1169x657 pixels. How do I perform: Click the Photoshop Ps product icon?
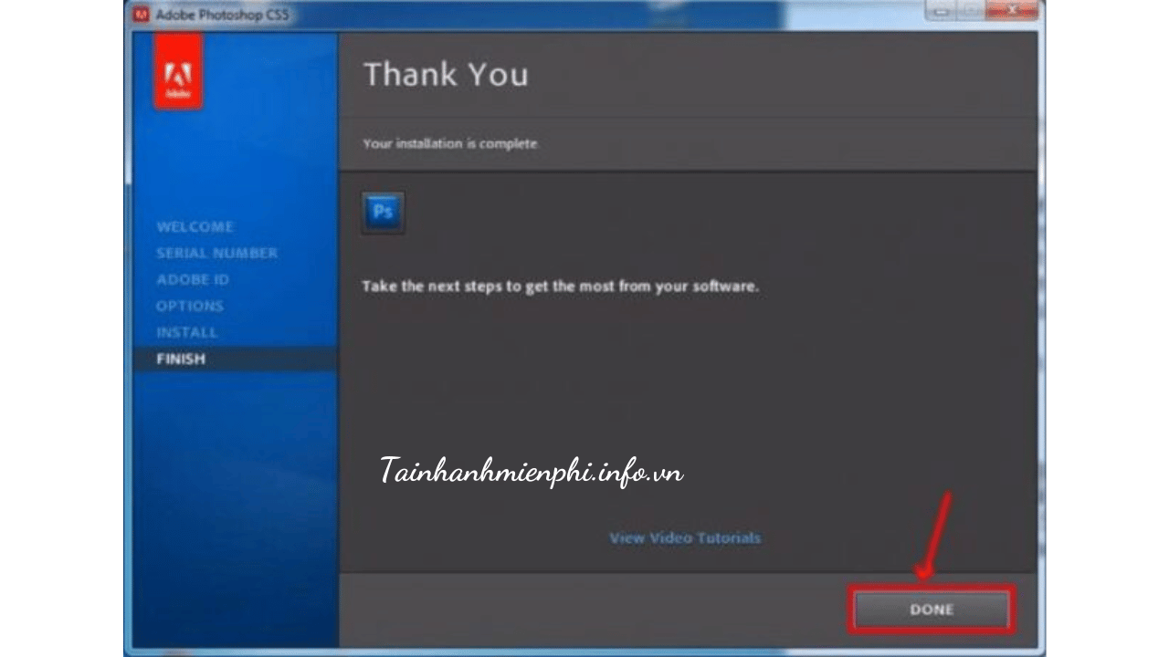pos(383,212)
